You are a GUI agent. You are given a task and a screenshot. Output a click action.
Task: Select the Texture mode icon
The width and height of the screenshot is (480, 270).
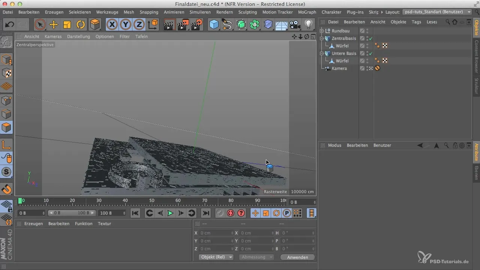(7, 73)
